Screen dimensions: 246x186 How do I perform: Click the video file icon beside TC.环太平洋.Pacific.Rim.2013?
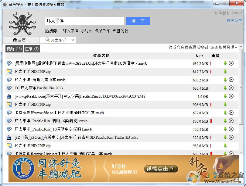point(9,88)
